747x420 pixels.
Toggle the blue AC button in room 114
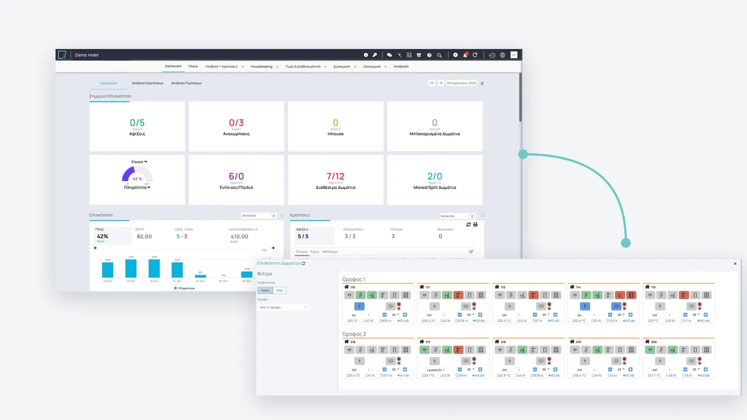point(616,306)
